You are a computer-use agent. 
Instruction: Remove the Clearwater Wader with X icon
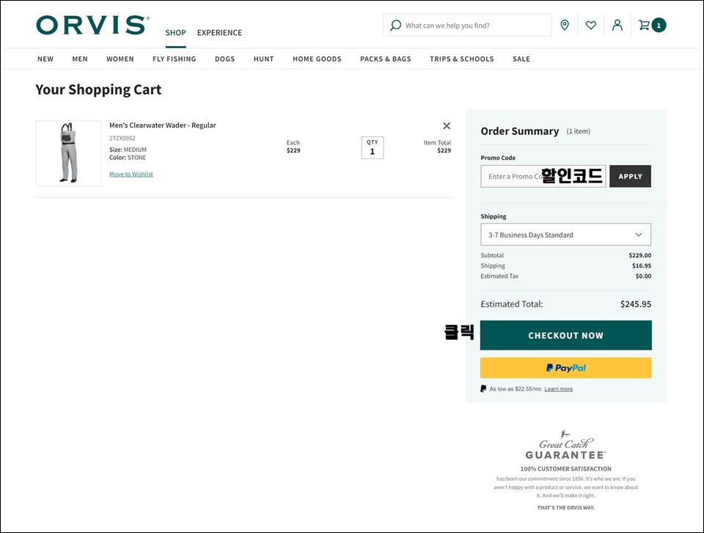click(x=447, y=125)
